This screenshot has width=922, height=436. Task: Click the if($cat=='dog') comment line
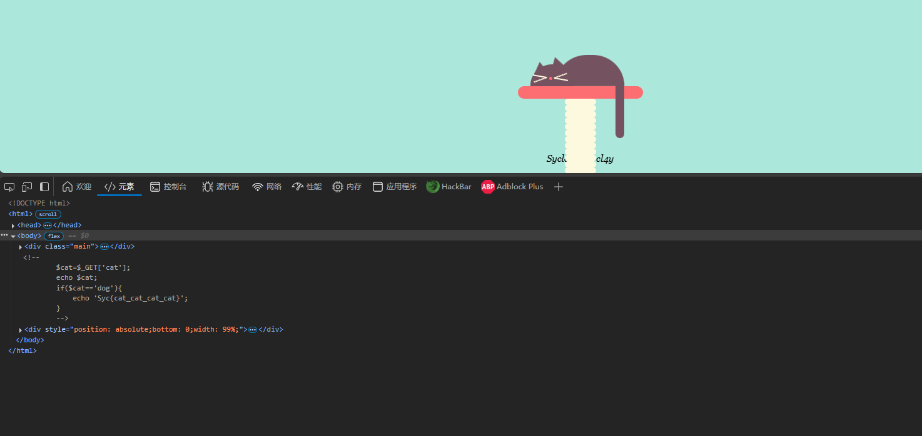click(x=89, y=288)
